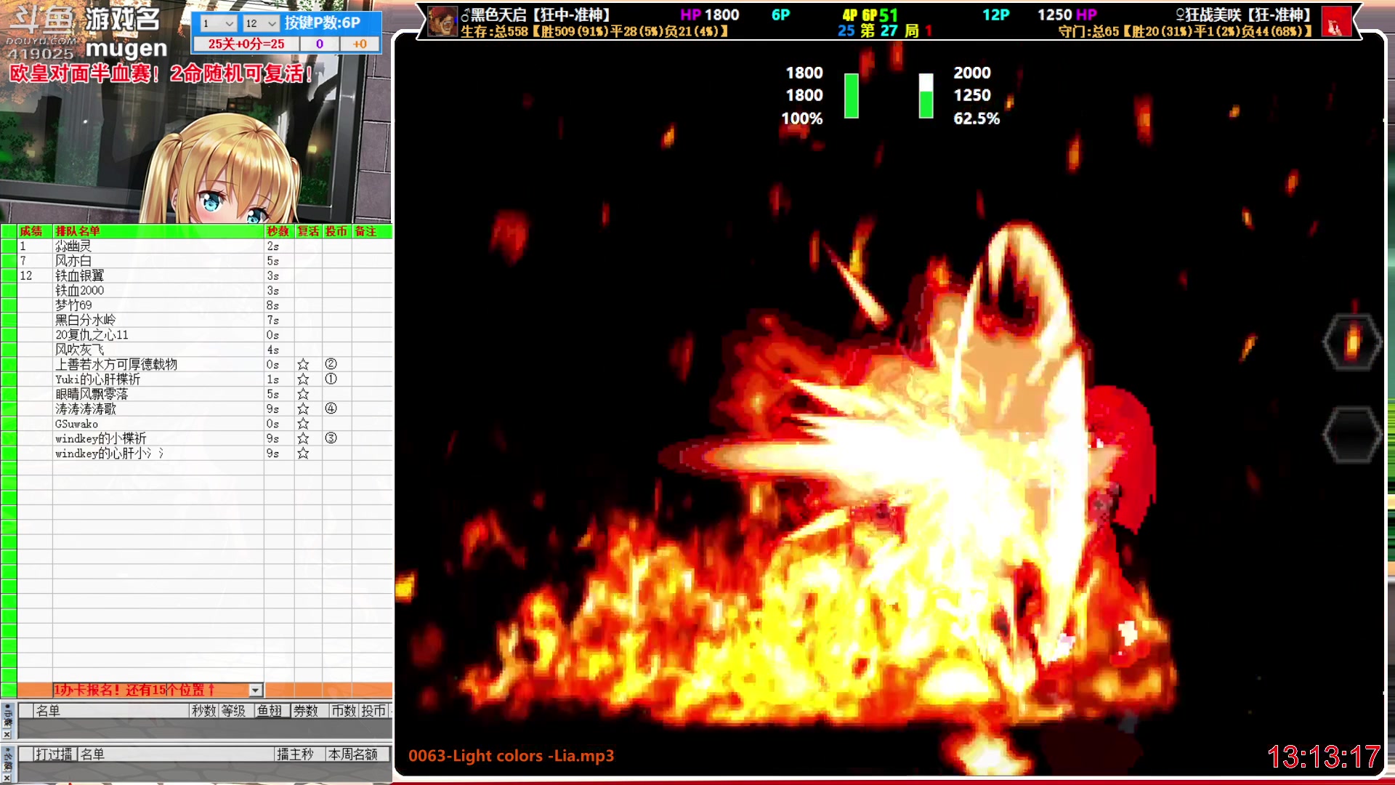Click the revive star icon for GSuwako
The width and height of the screenshot is (1395, 785).
tap(303, 424)
